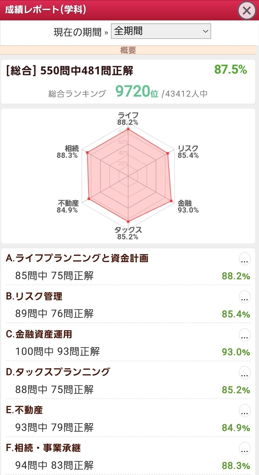
Task: Click the タックス 85.2% radar chart label
Action: coord(128,234)
